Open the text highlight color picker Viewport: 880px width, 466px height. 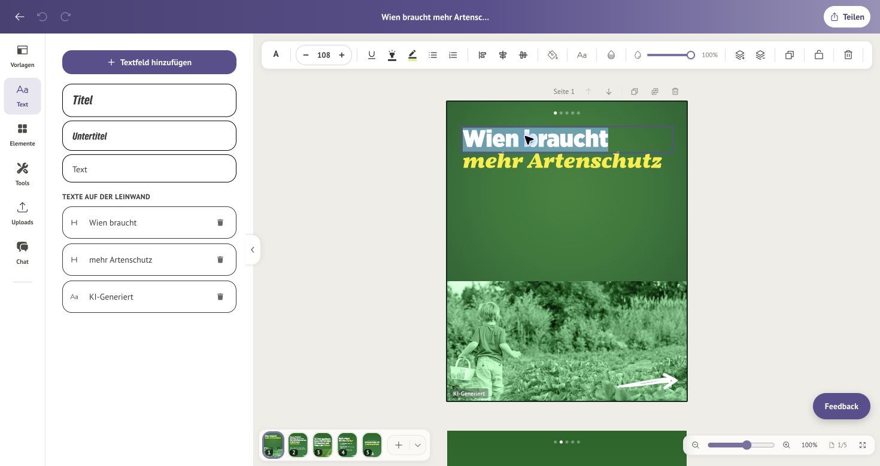click(412, 55)
